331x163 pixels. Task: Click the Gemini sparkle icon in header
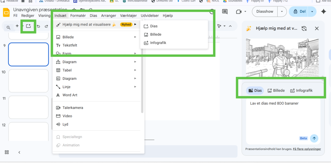click(323, 12)
